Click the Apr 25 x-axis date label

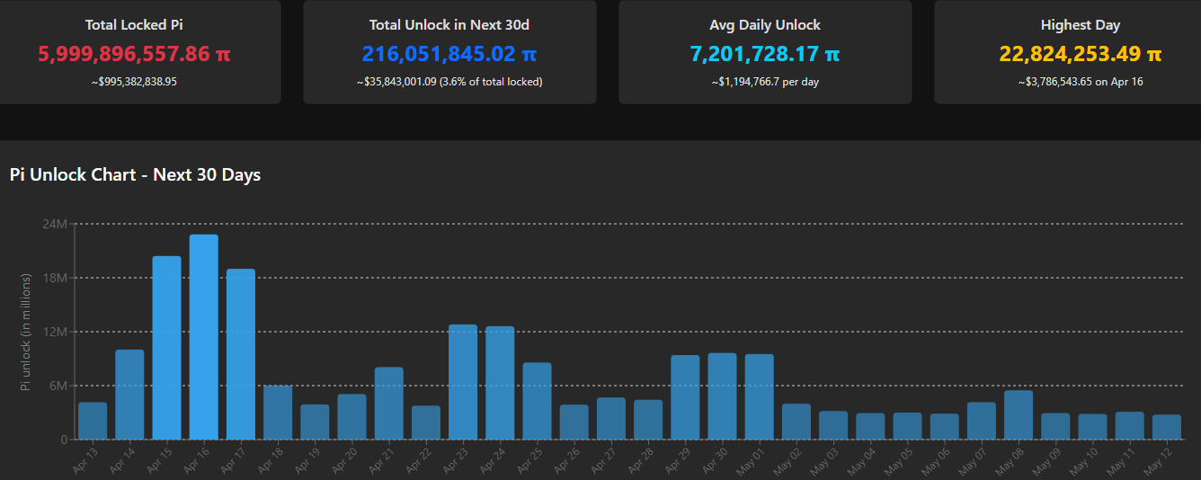tap(532, 457)
